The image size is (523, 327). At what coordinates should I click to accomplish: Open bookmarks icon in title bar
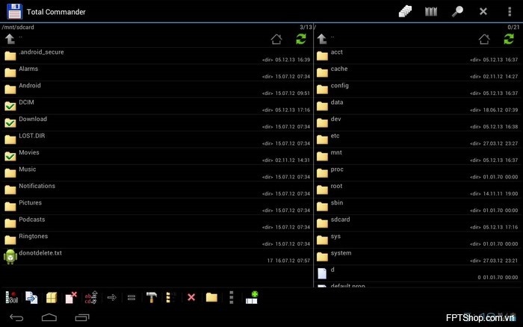click(x=431, y=12)
